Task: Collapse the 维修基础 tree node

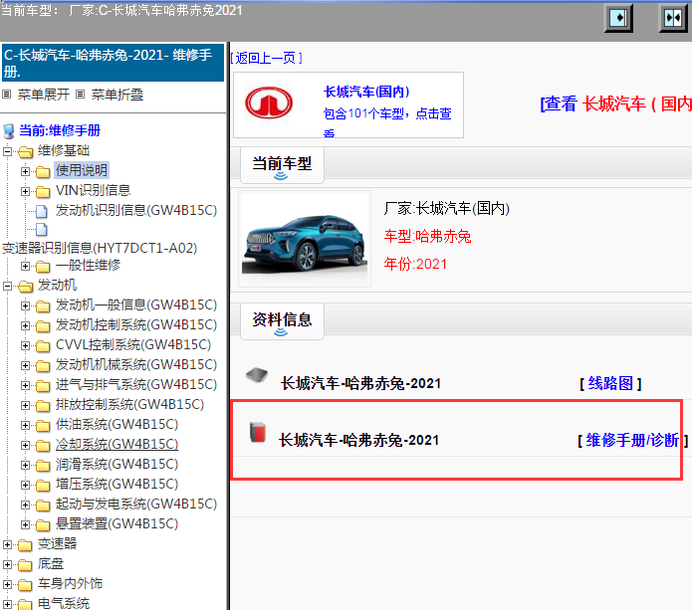Action: [x=7, y=151]
